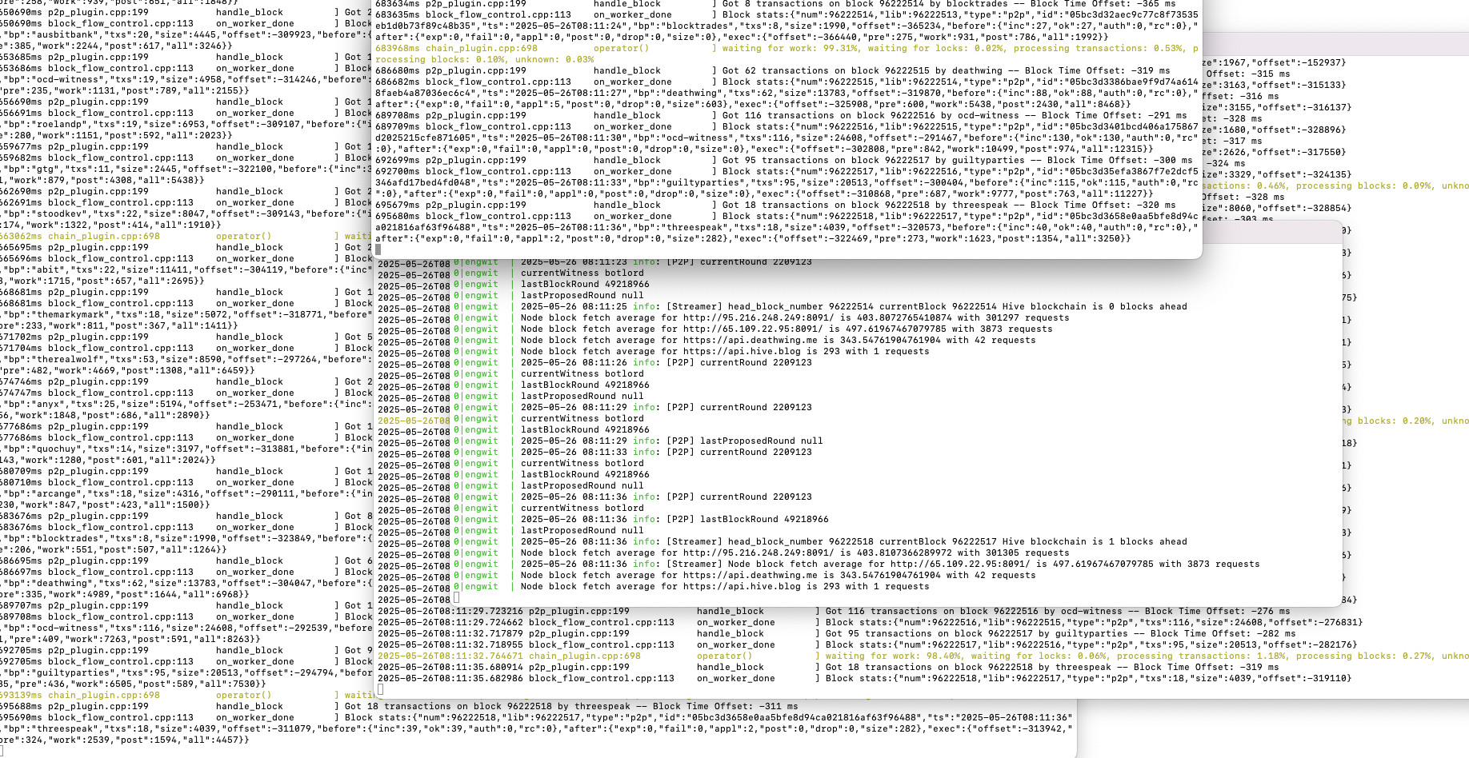
Task: Click the cursor below the 08:11:35.682986 line
Action: point(381,689)
